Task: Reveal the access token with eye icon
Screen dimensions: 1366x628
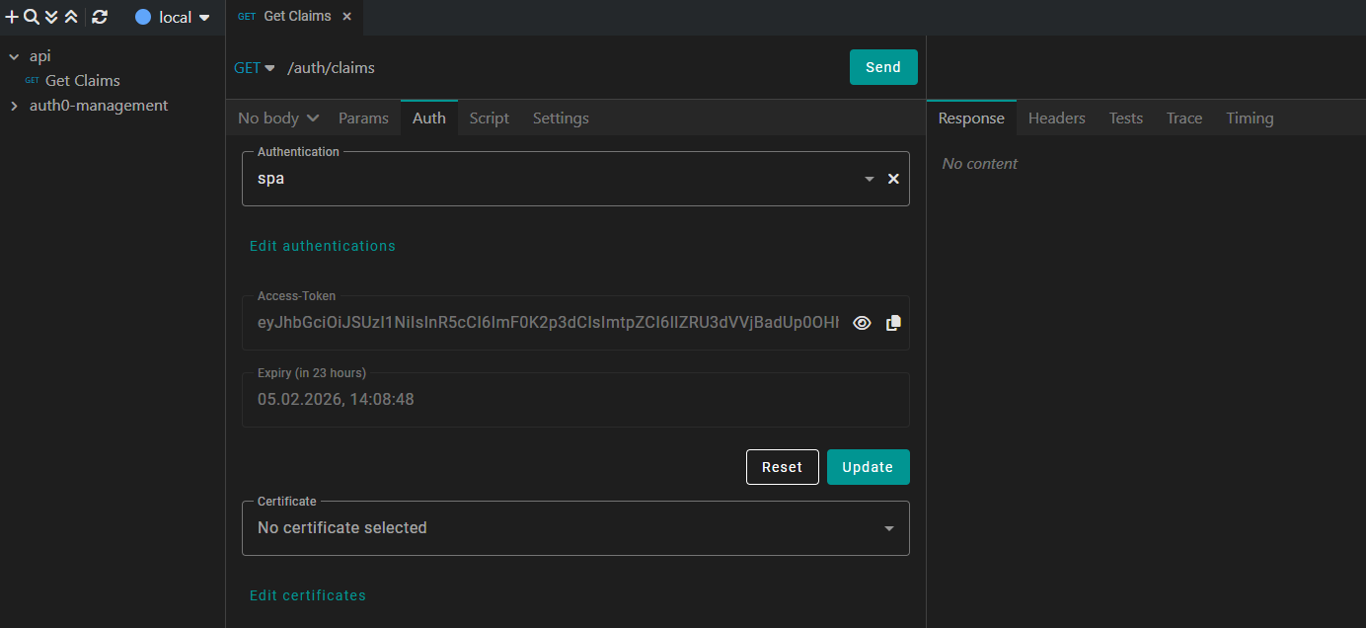Action: point(862,323)
